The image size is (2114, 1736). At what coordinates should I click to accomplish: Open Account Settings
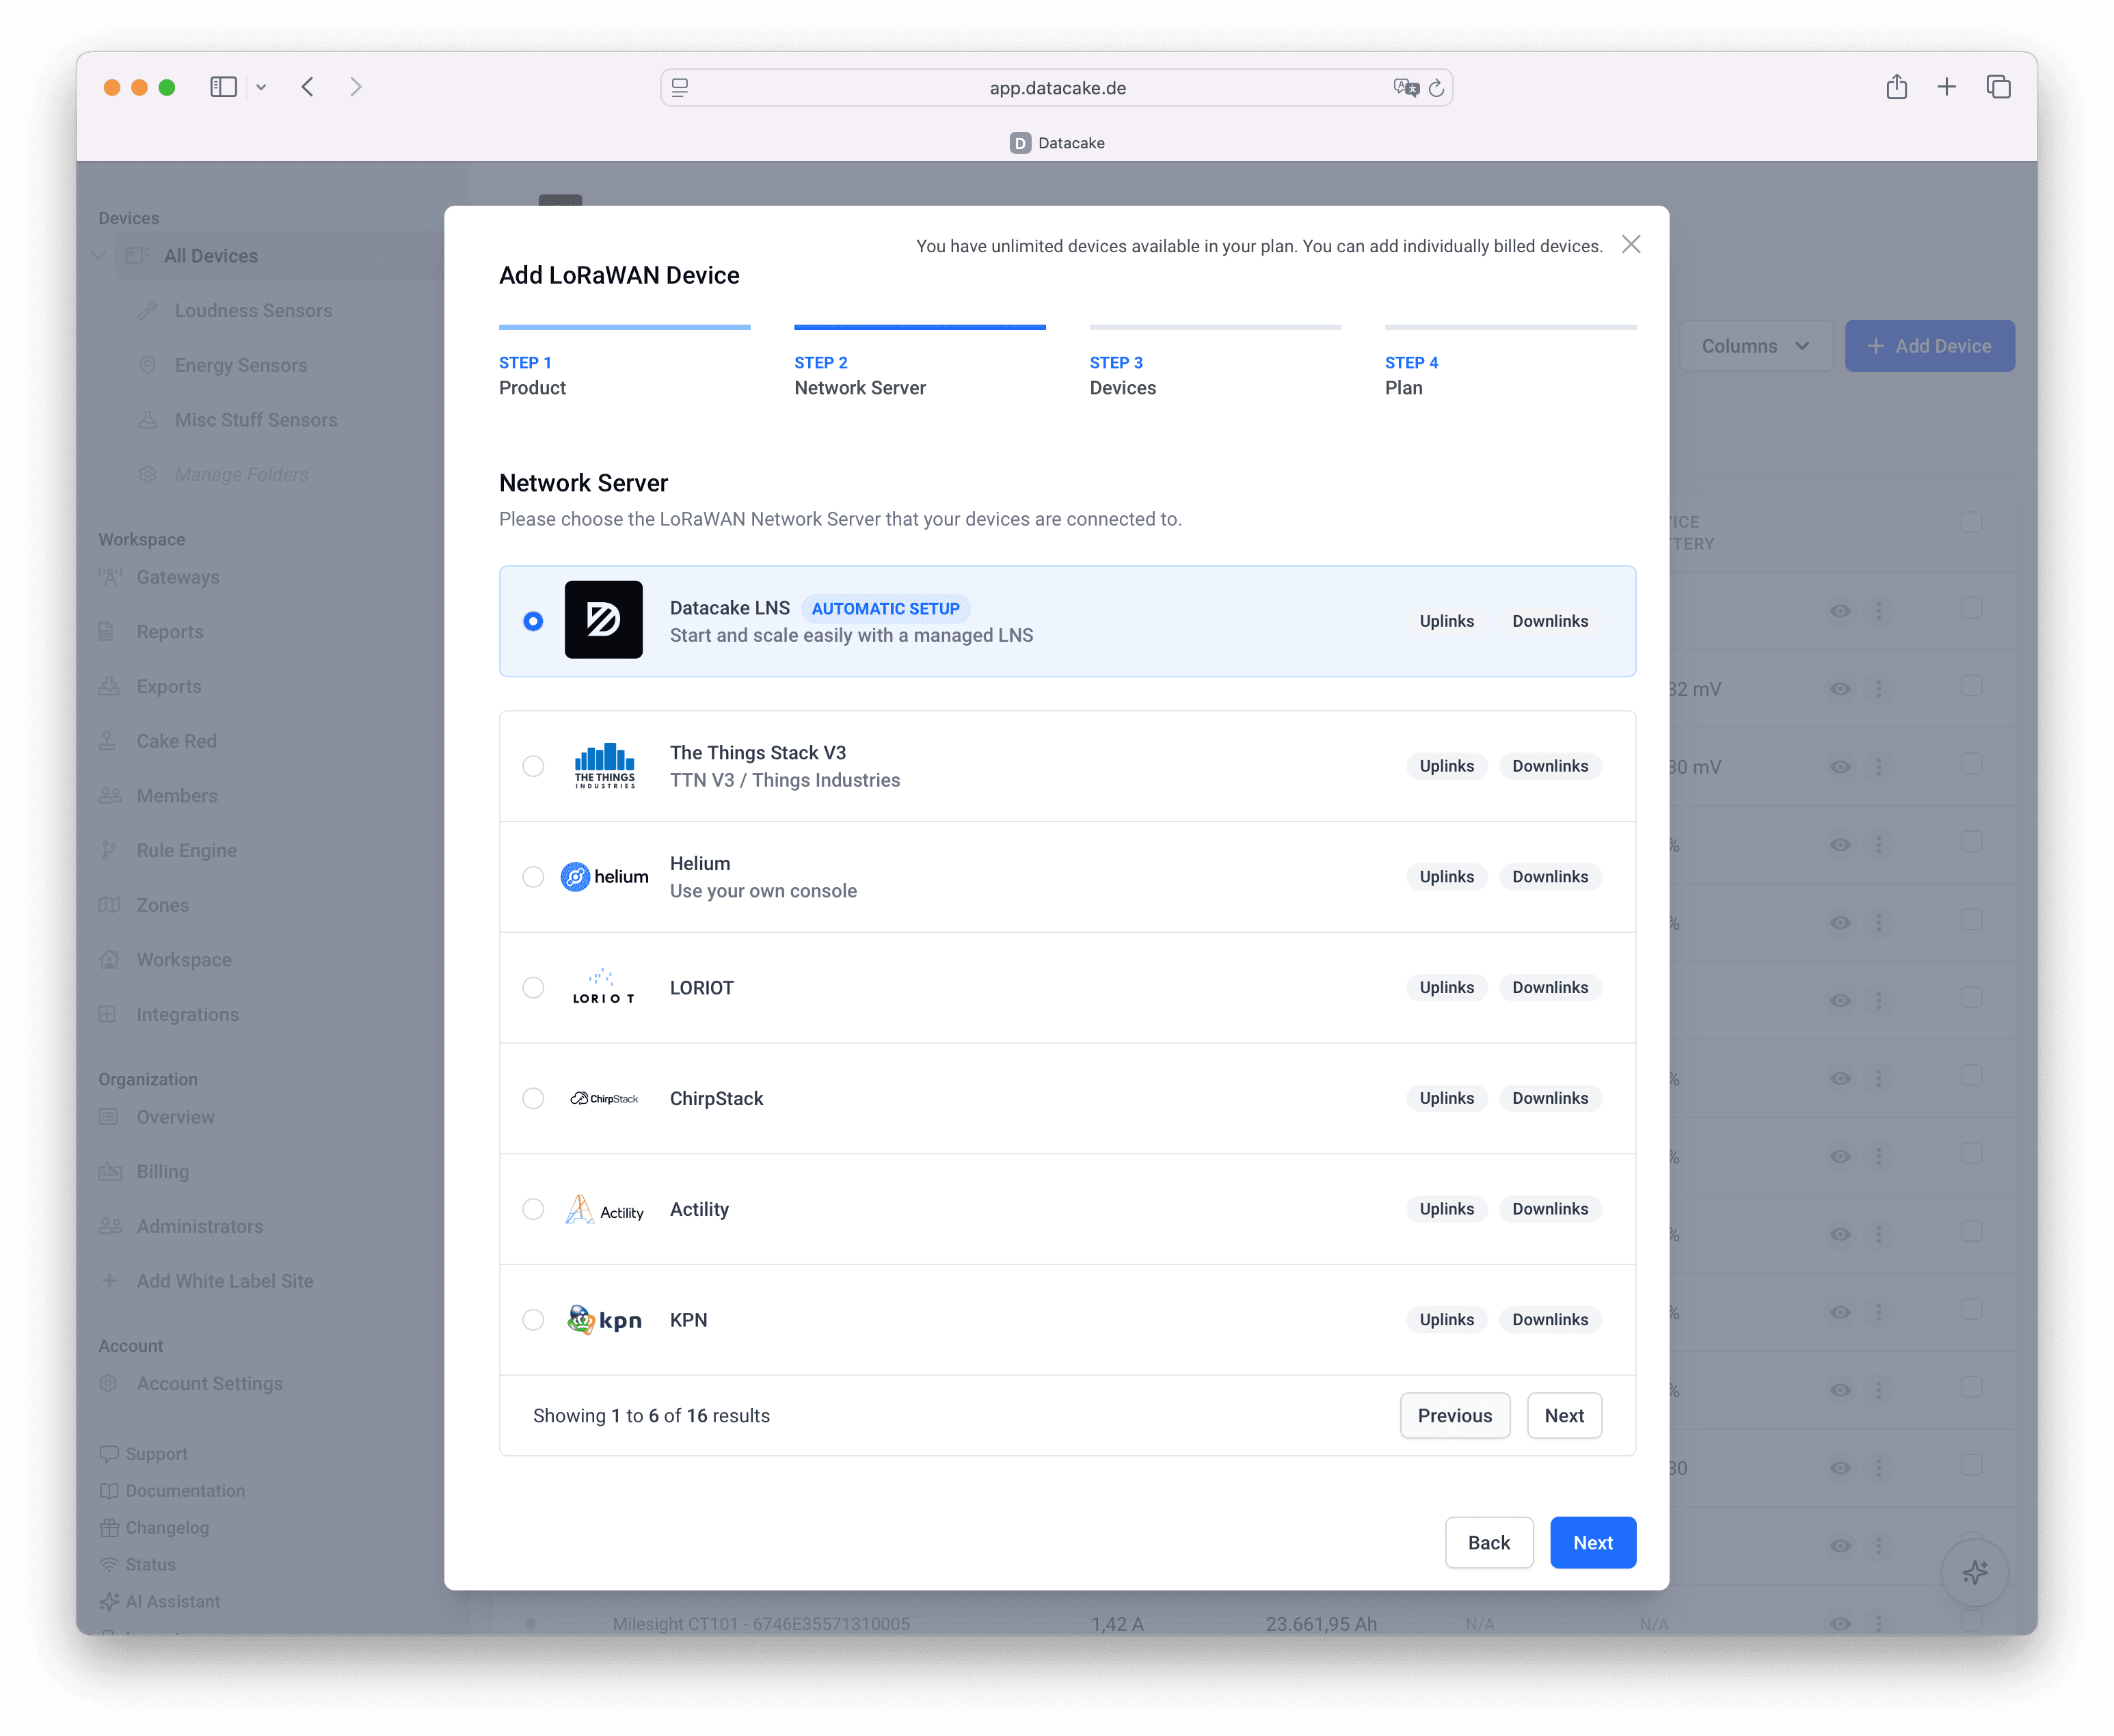tap(209, 1384)
